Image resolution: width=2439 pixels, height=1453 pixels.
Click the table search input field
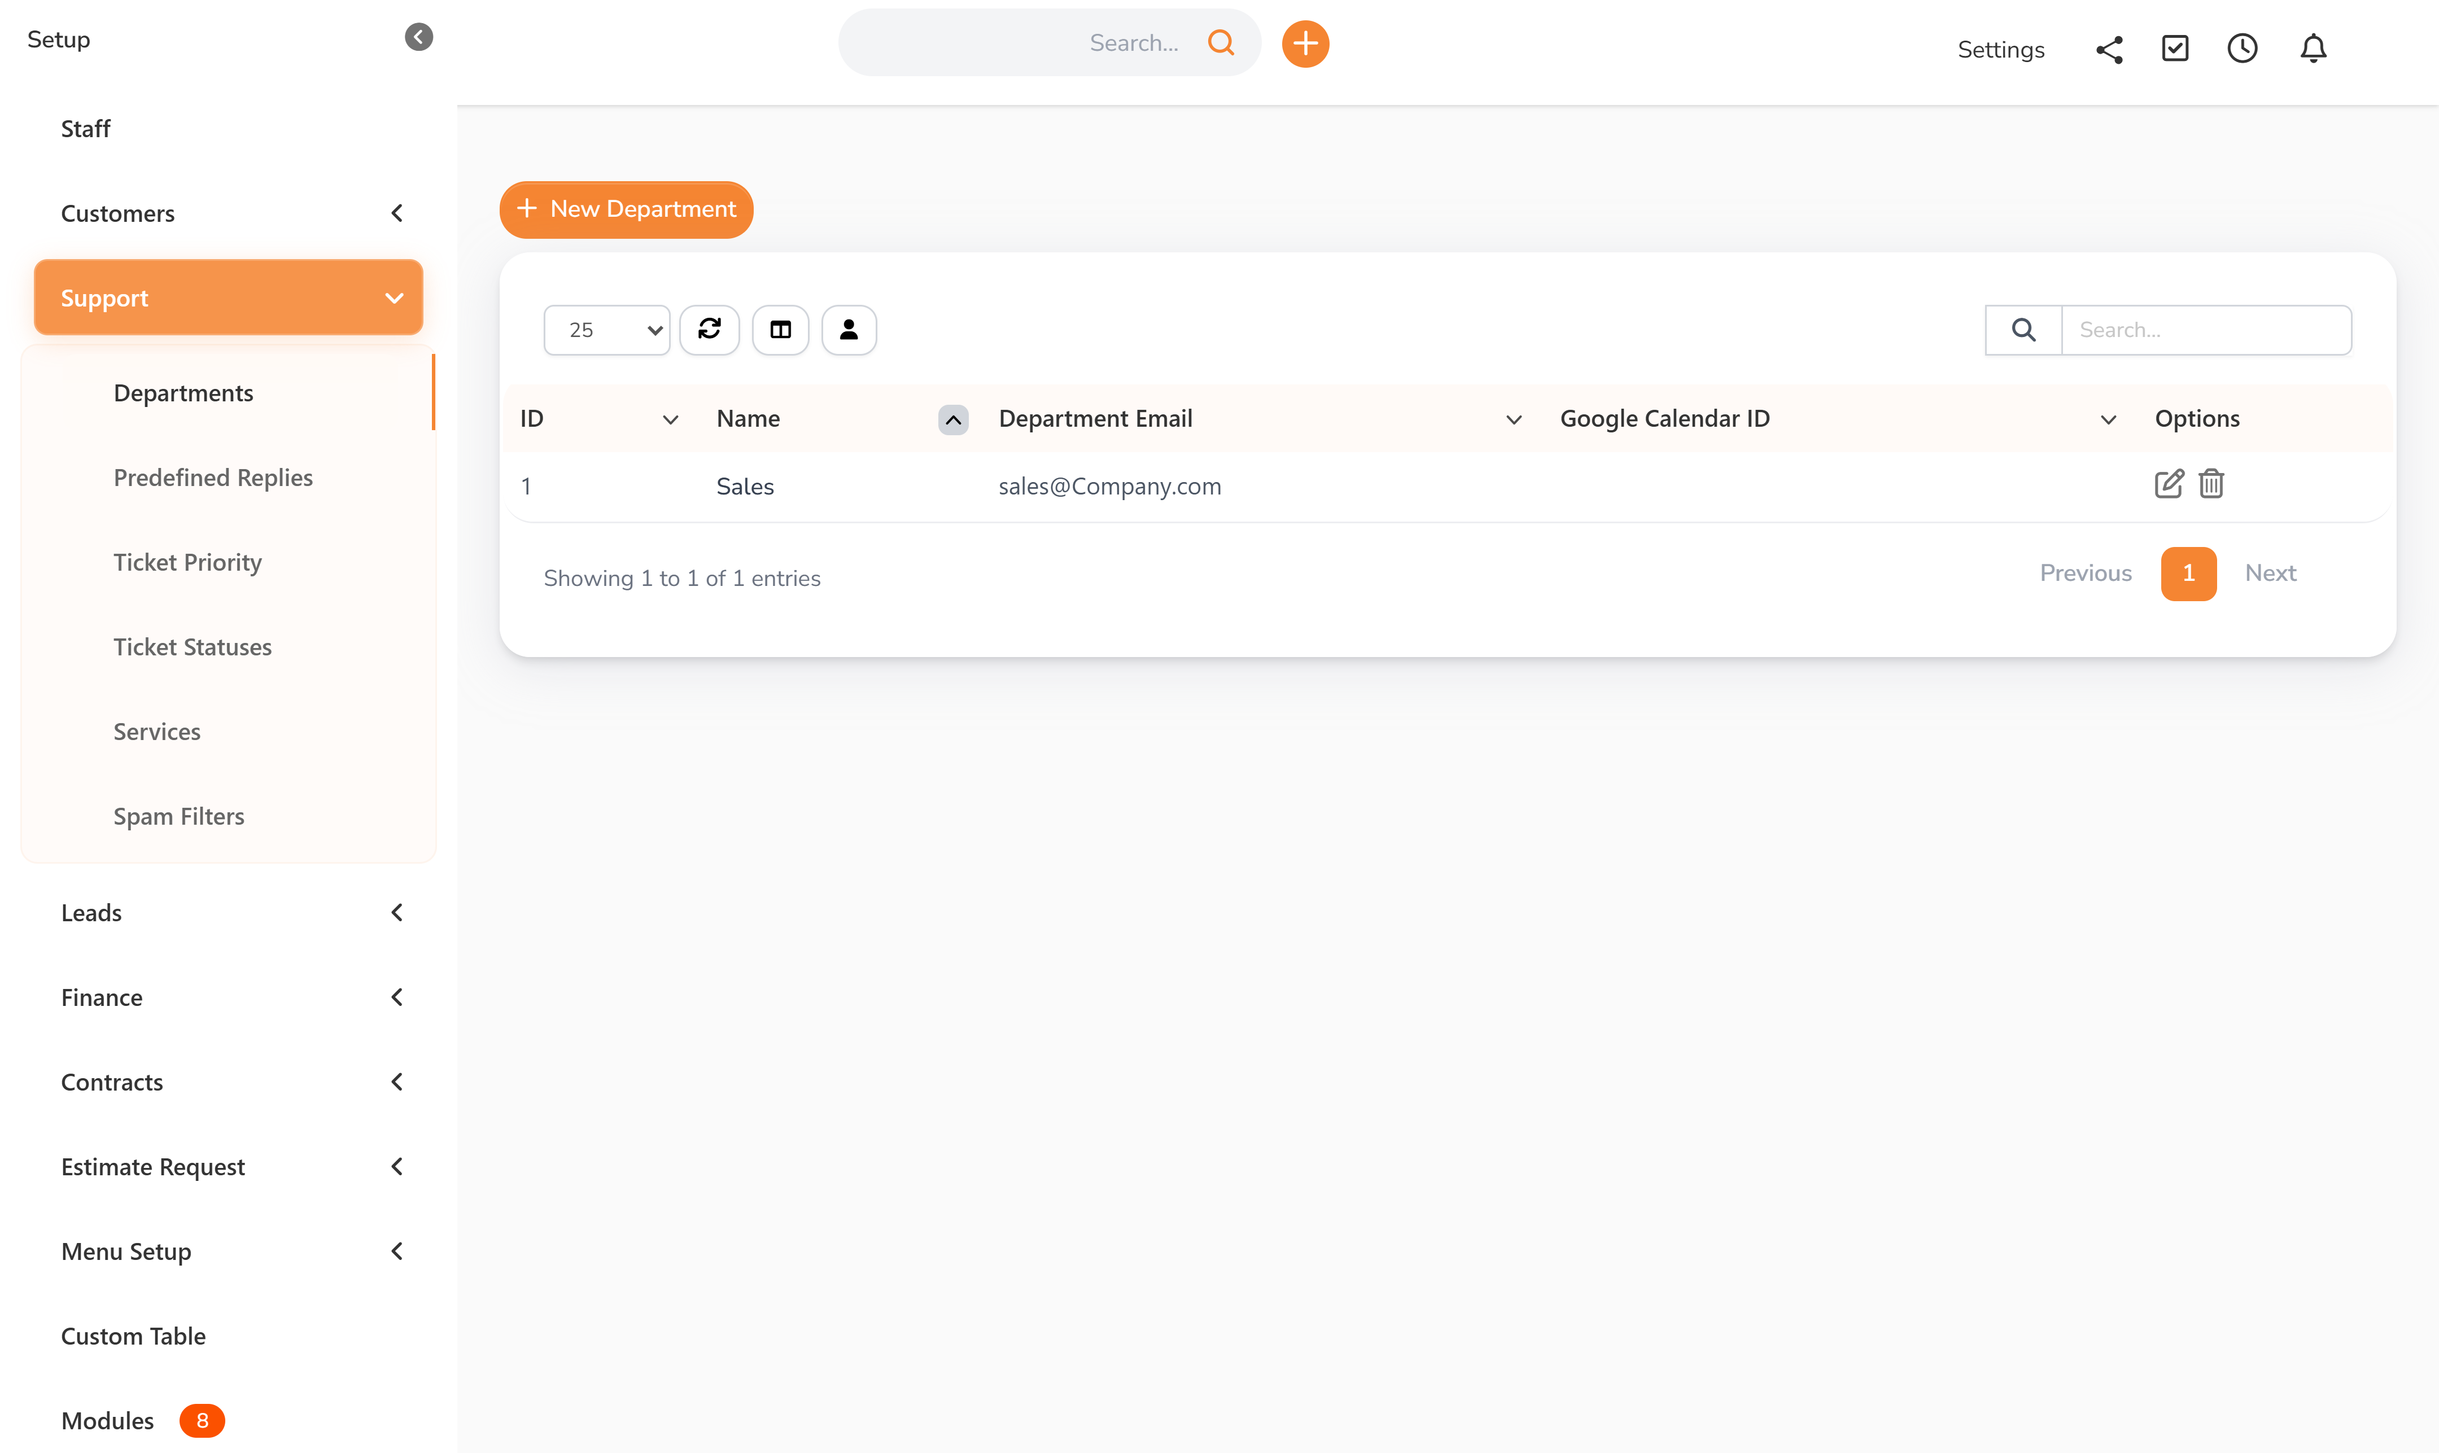pos(2205,330)
